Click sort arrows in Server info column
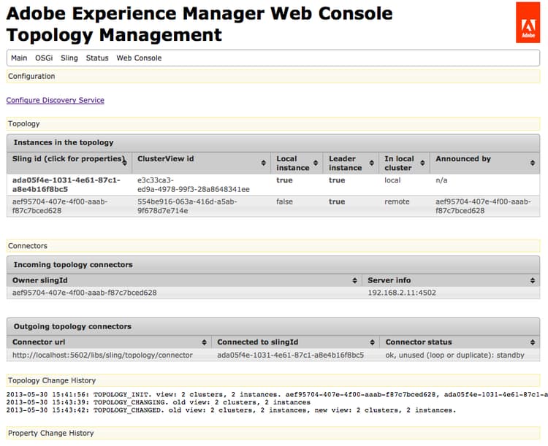This screenshot has width=548, height=446. [533, 280]
